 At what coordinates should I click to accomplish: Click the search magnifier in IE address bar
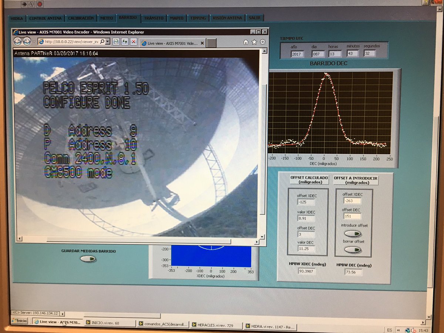point(102,41)
